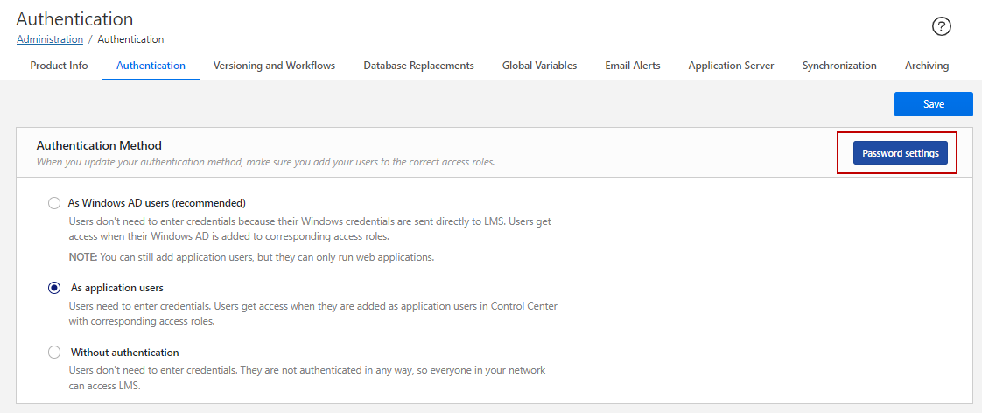Open the help question mark icon

(x=942, y=26)
